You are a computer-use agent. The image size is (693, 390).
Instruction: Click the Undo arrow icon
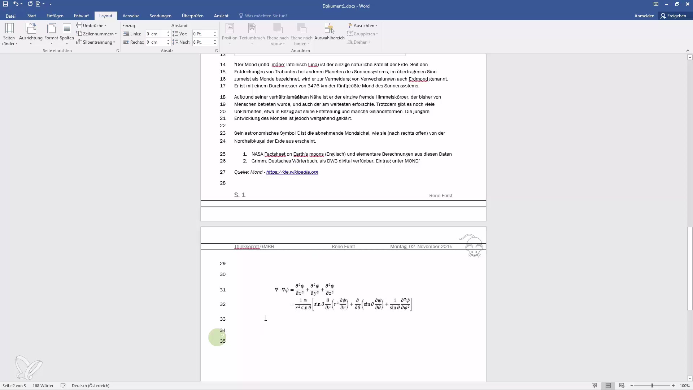16,4
